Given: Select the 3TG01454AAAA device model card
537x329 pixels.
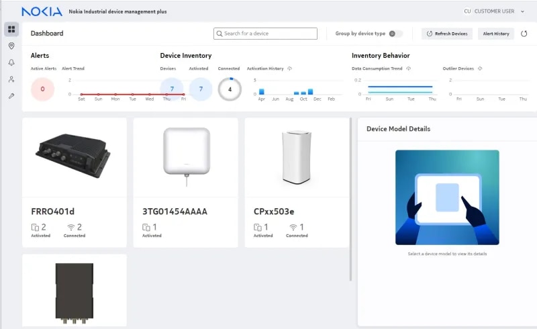Looking at the screenshot, I should click(x=185, y=183).
